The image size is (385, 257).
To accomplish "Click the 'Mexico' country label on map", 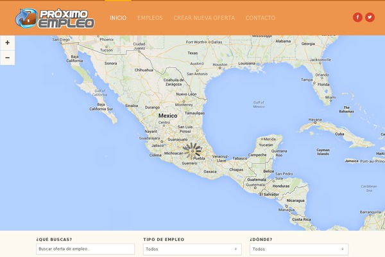I will (168, 116).
